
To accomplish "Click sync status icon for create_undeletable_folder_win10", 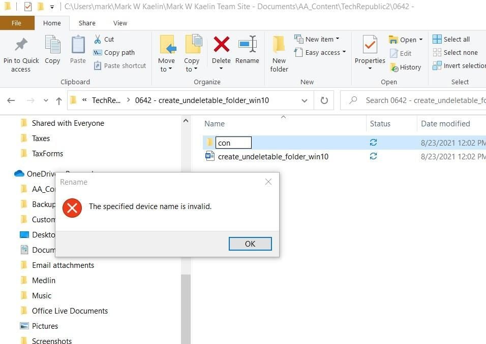I will [x=373, y=156].
